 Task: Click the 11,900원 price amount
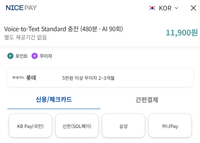click(x=182, y=33)
